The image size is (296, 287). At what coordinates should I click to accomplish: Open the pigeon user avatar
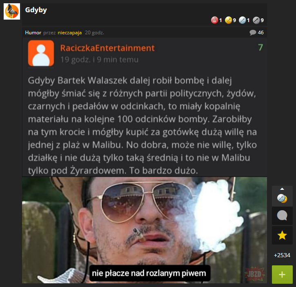pos(12,11)
